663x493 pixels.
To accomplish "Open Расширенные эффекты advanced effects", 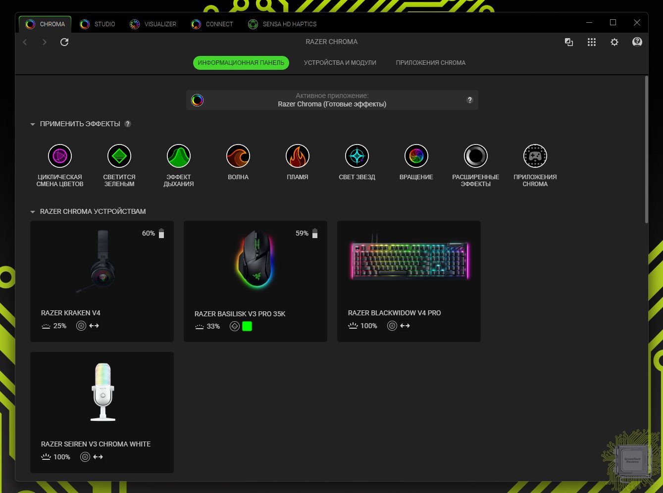I will (476, 156).
